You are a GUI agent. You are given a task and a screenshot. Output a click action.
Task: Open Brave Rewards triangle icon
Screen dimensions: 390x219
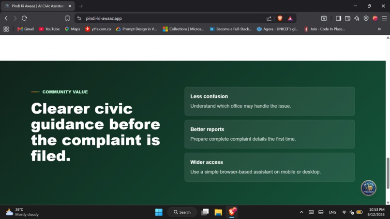coord(290,18)
